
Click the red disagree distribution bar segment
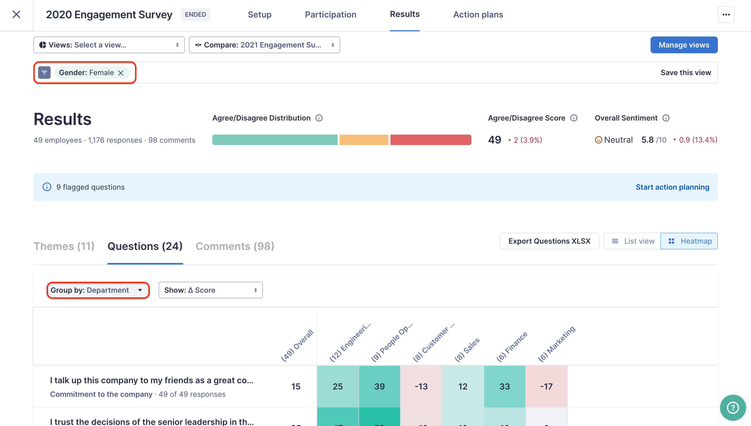click(431, 140)
